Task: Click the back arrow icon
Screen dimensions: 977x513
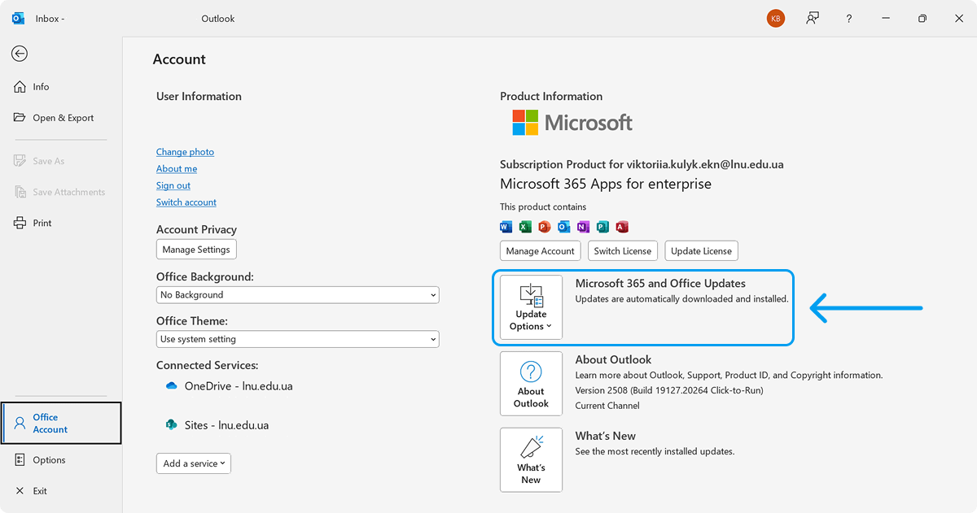Action: (20, 54)
